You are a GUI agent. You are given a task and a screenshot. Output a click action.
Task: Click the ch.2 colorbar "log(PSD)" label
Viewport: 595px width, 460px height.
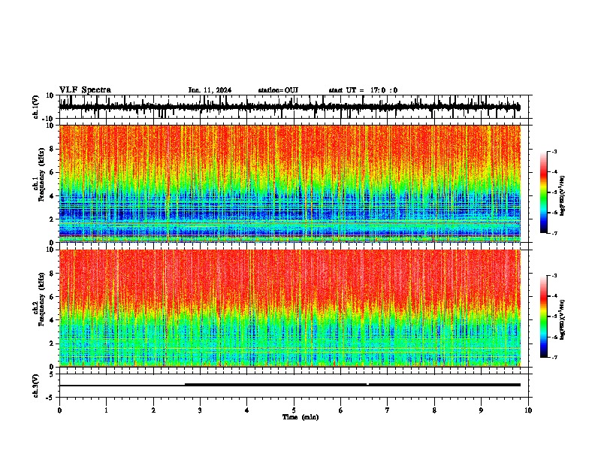562,319
